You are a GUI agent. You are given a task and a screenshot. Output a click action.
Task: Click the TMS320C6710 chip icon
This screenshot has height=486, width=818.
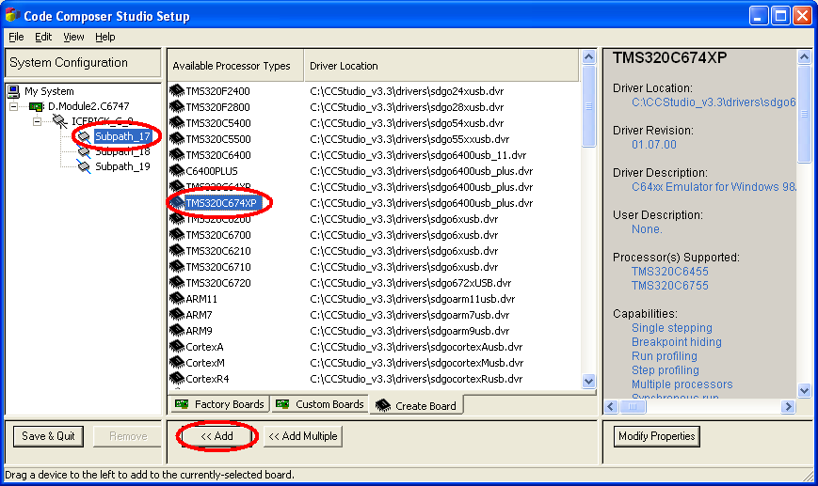[177, 267]
